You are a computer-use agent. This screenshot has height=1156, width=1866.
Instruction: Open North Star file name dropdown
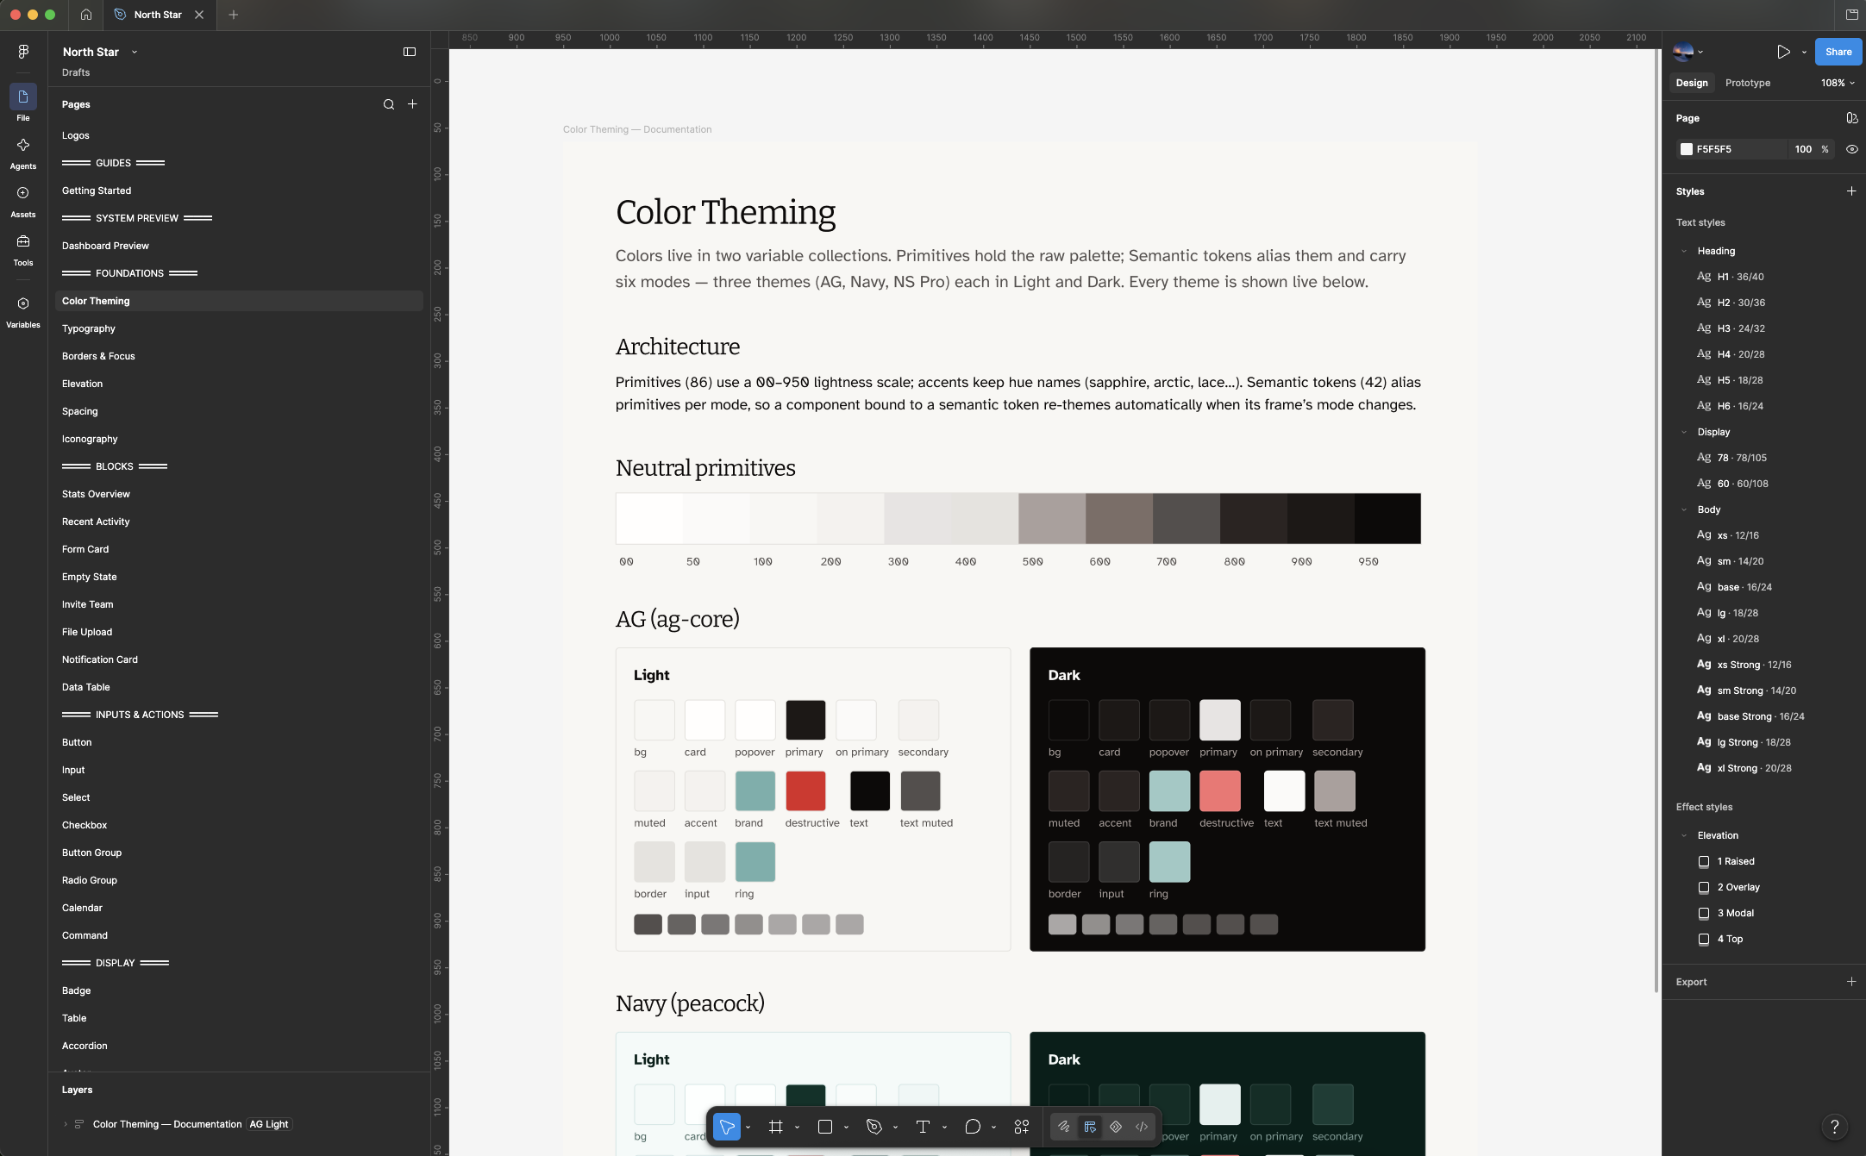[x=135, y=52]
